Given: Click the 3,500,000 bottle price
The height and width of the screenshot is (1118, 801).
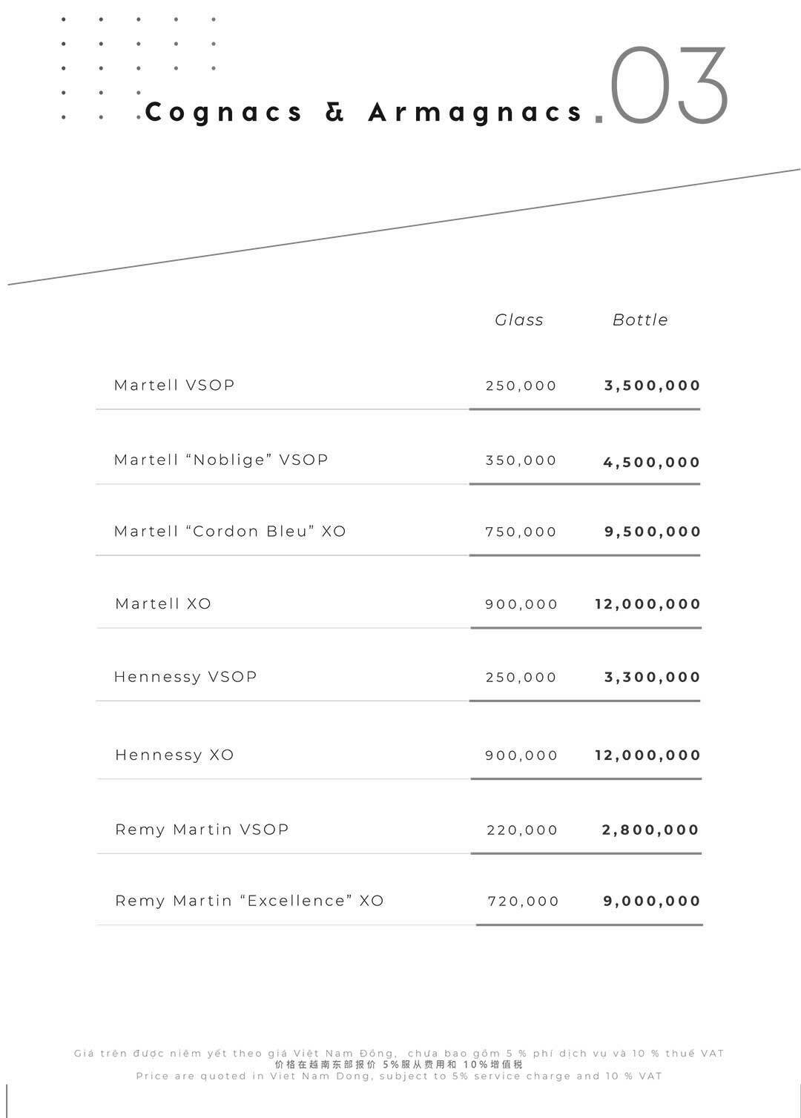Looking at the screenshot, I should pyautogui.click(x=653, y=386).
